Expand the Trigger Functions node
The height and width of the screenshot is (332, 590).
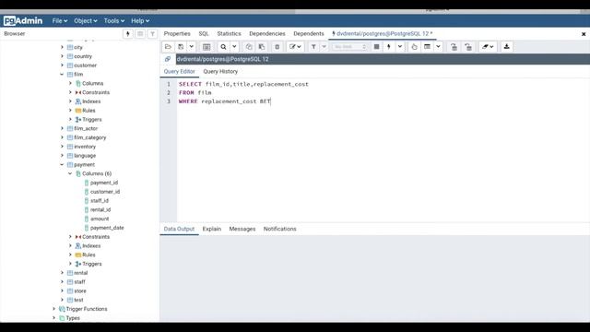pos(53,309)
